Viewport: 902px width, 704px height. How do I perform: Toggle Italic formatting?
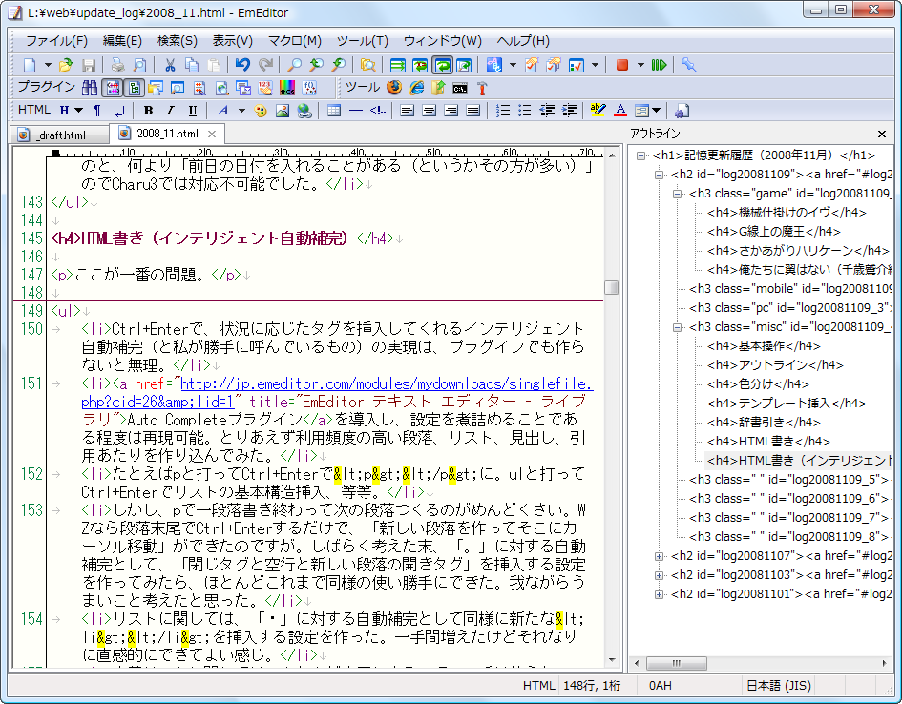pos(170,111)
